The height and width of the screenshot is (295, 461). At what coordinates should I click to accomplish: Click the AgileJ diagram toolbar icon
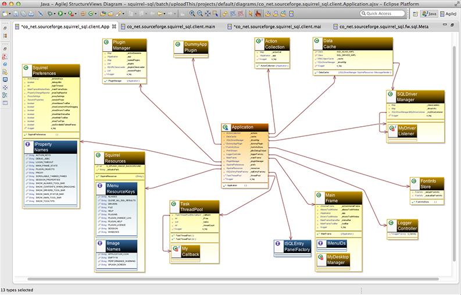pyautogui.click(x=291, y=13)
